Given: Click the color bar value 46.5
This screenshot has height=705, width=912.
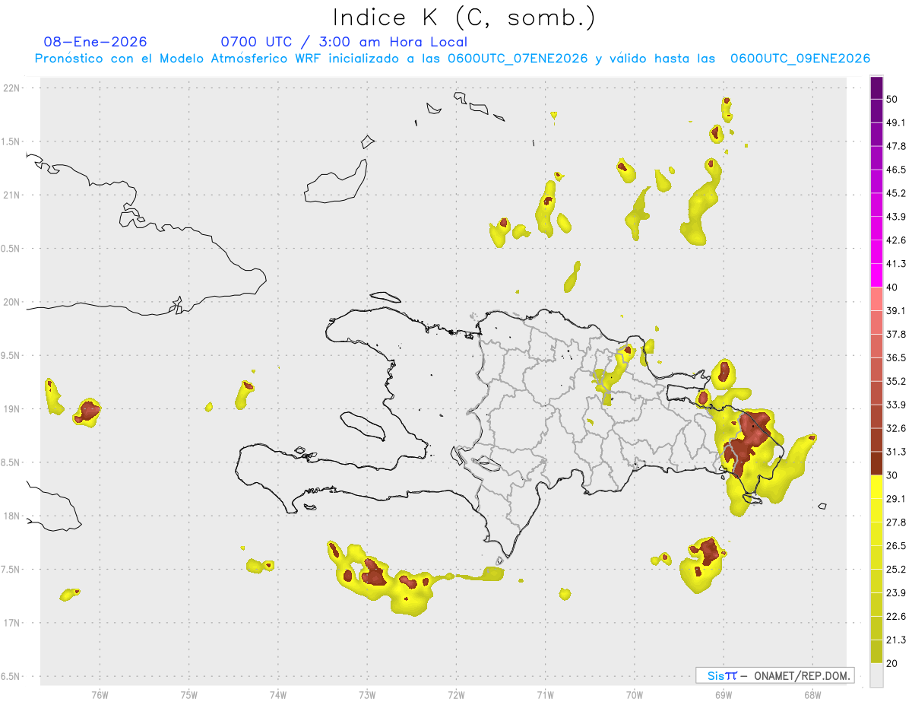Looking at the screenshot, I should point(896,170).
